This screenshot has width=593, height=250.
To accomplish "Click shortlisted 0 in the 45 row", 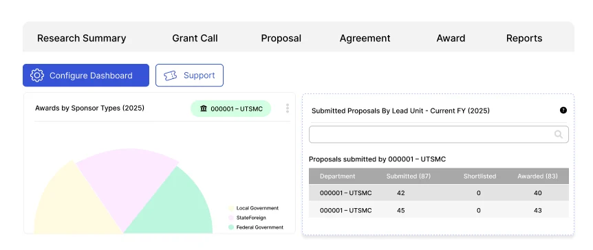I will click(x=478, y=210).
